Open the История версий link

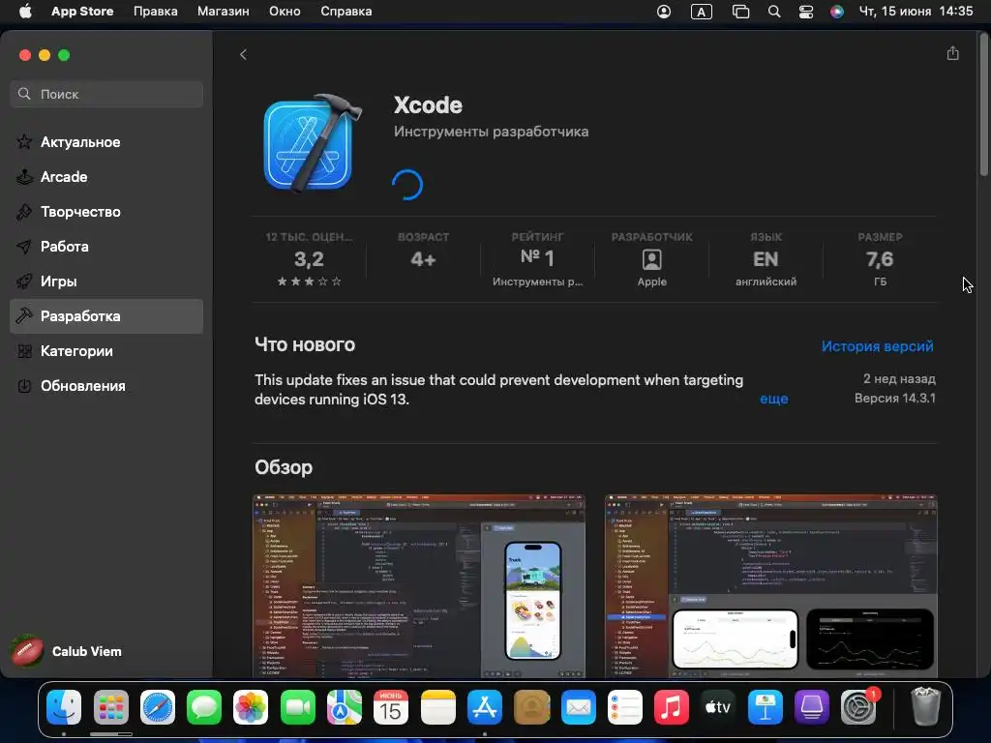(x=877, y=346)
